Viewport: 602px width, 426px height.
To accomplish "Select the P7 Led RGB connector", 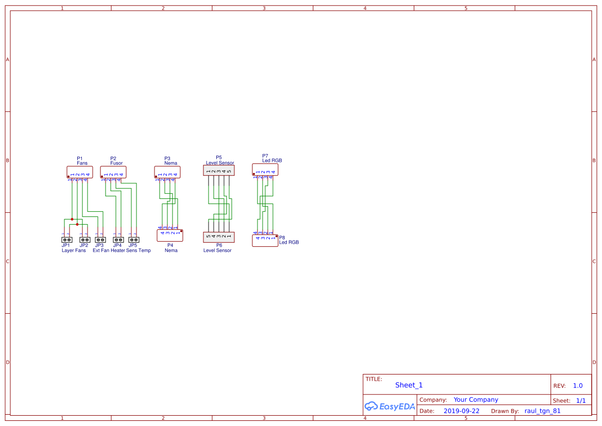I will click(x=265, y=170).
